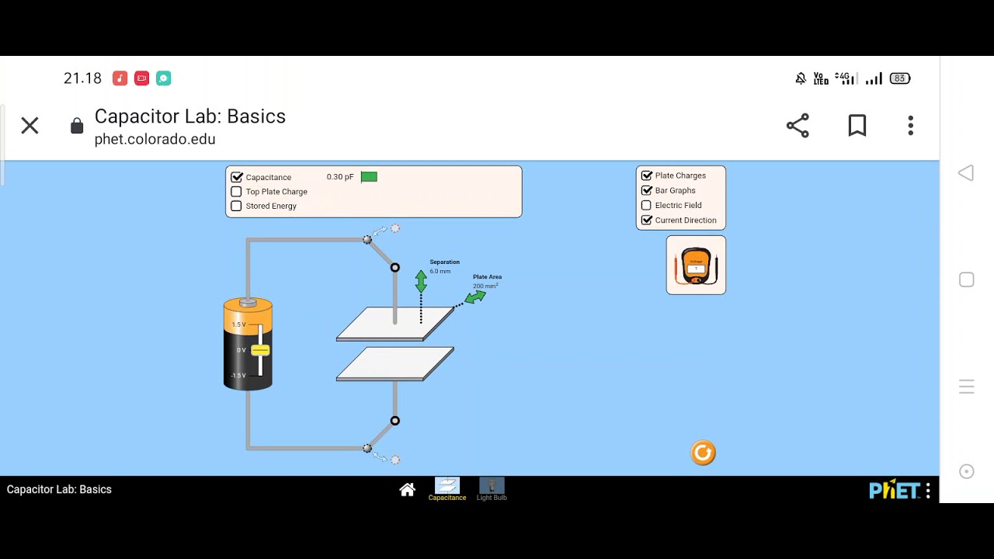Click the 0 V label on battery
994x559 pixels.
coord(242,350)
